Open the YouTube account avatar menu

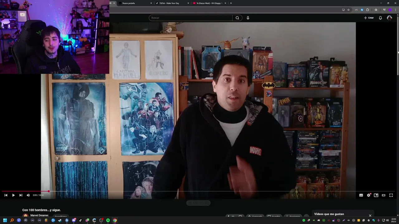click(x=389, y=18)
